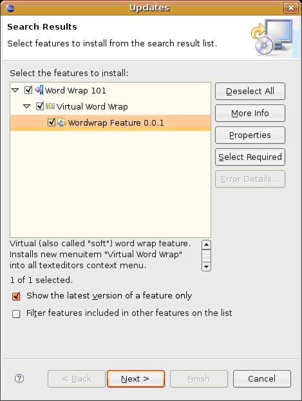Disable Show the latest version only
The width and height of the screenshot is (302, 401).
16,296
